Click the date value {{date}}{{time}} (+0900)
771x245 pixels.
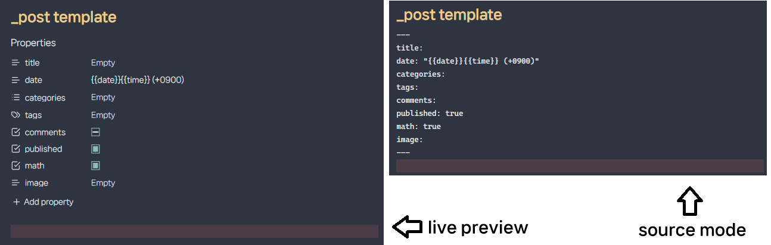tap(138, 80)
